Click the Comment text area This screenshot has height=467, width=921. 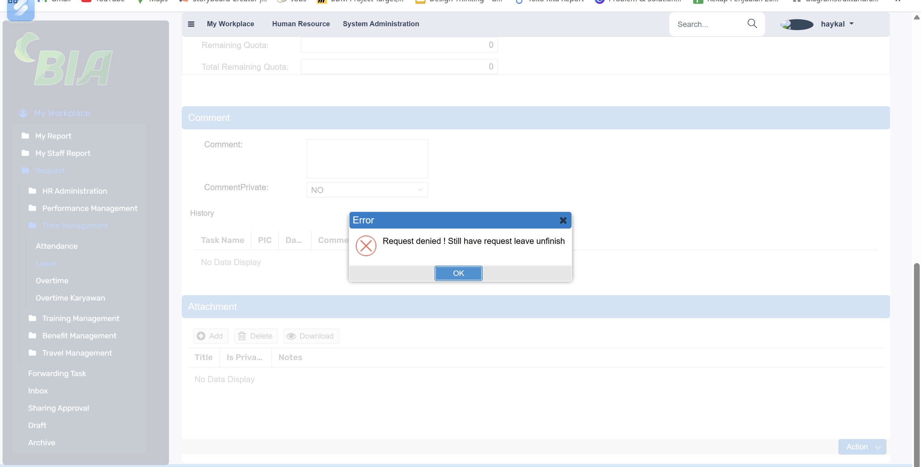coord(367,158)
